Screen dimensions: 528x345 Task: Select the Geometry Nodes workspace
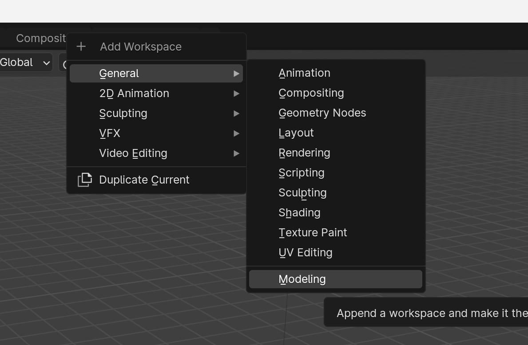pyautogui.click(x=322, y=113)
